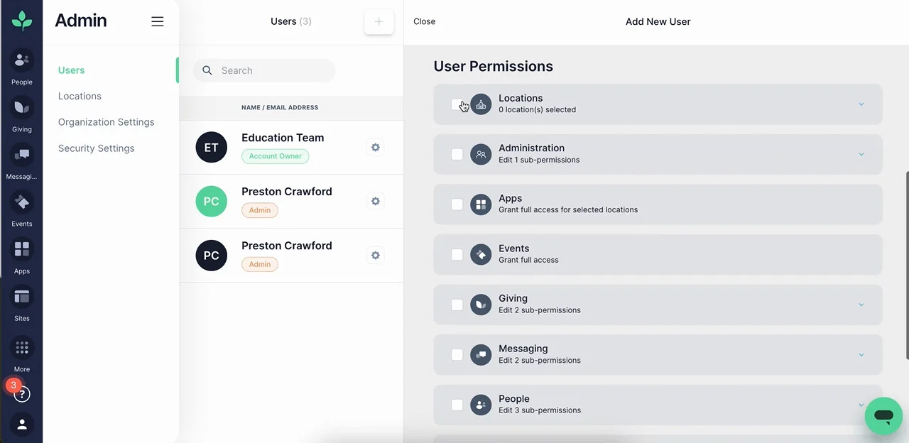Open the help question mark icon

[22, 393]
